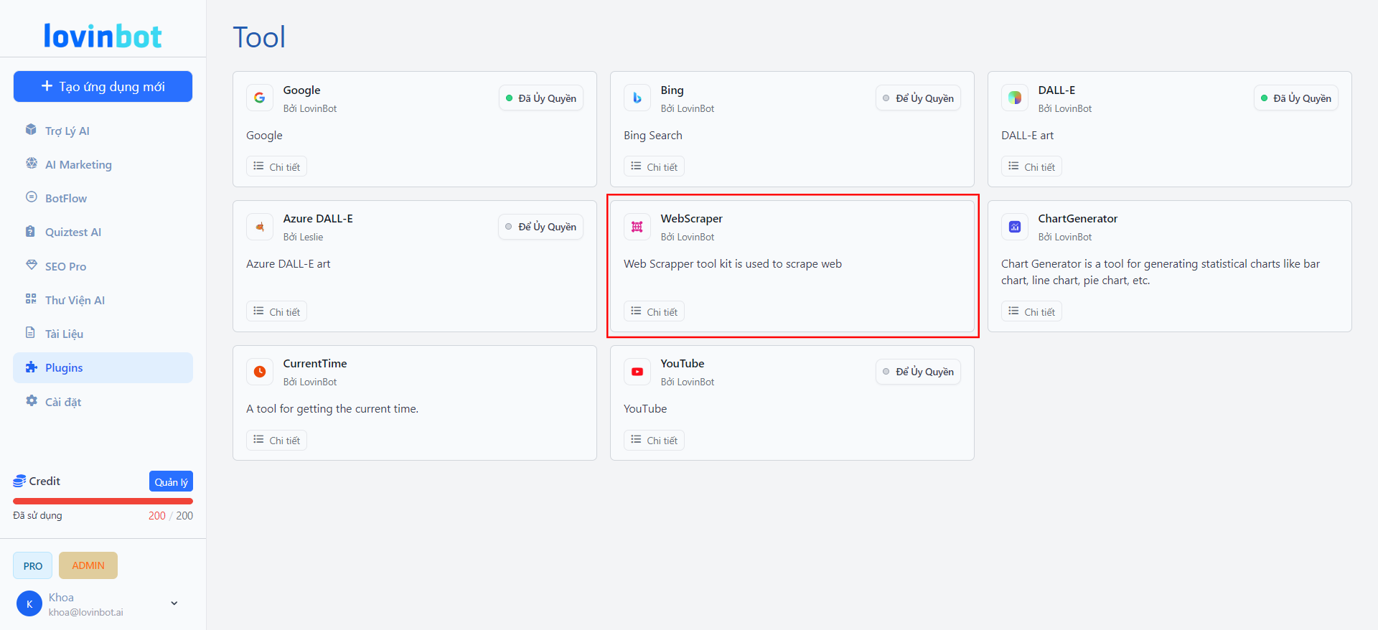Click the Quản lý credit button

pyautogui.click(x=171, y=481)
